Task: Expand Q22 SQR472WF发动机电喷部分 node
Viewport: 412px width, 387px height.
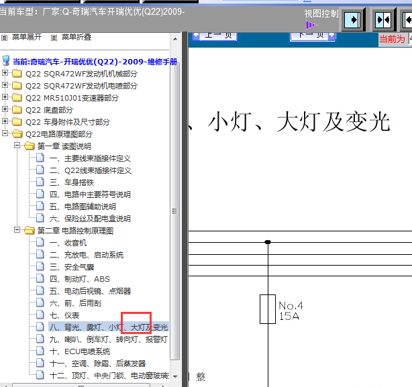Action: (x=5, y=85)
